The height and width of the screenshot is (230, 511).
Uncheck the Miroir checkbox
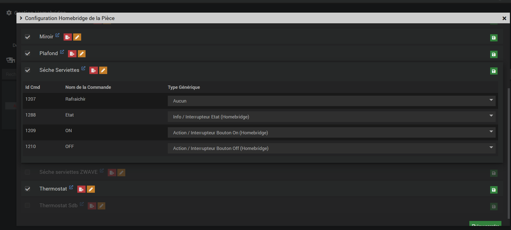click(x=28, y=37)
